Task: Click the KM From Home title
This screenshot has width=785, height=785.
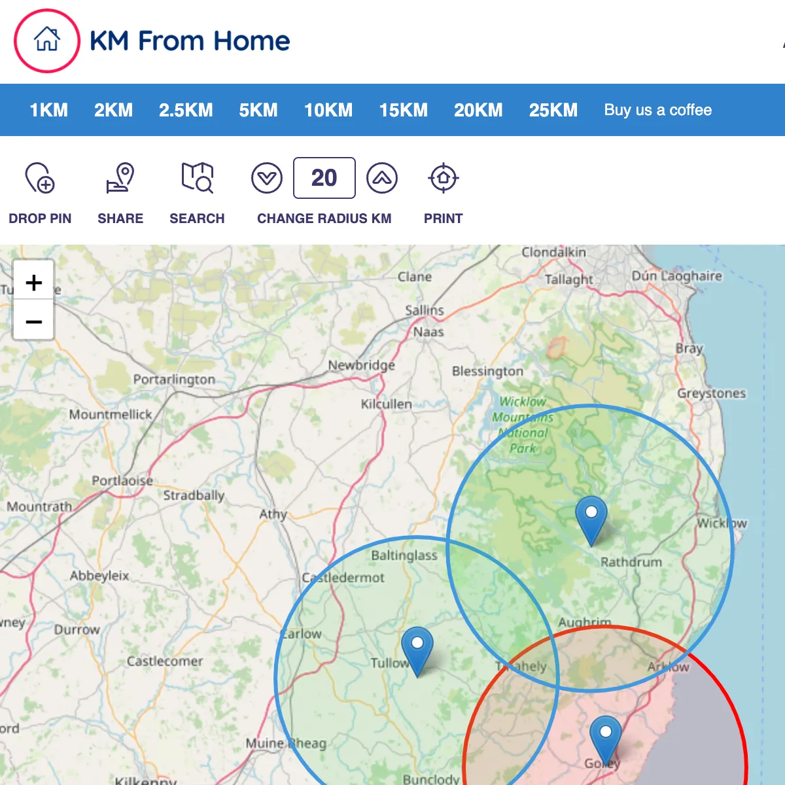Action: click(190, 41)
